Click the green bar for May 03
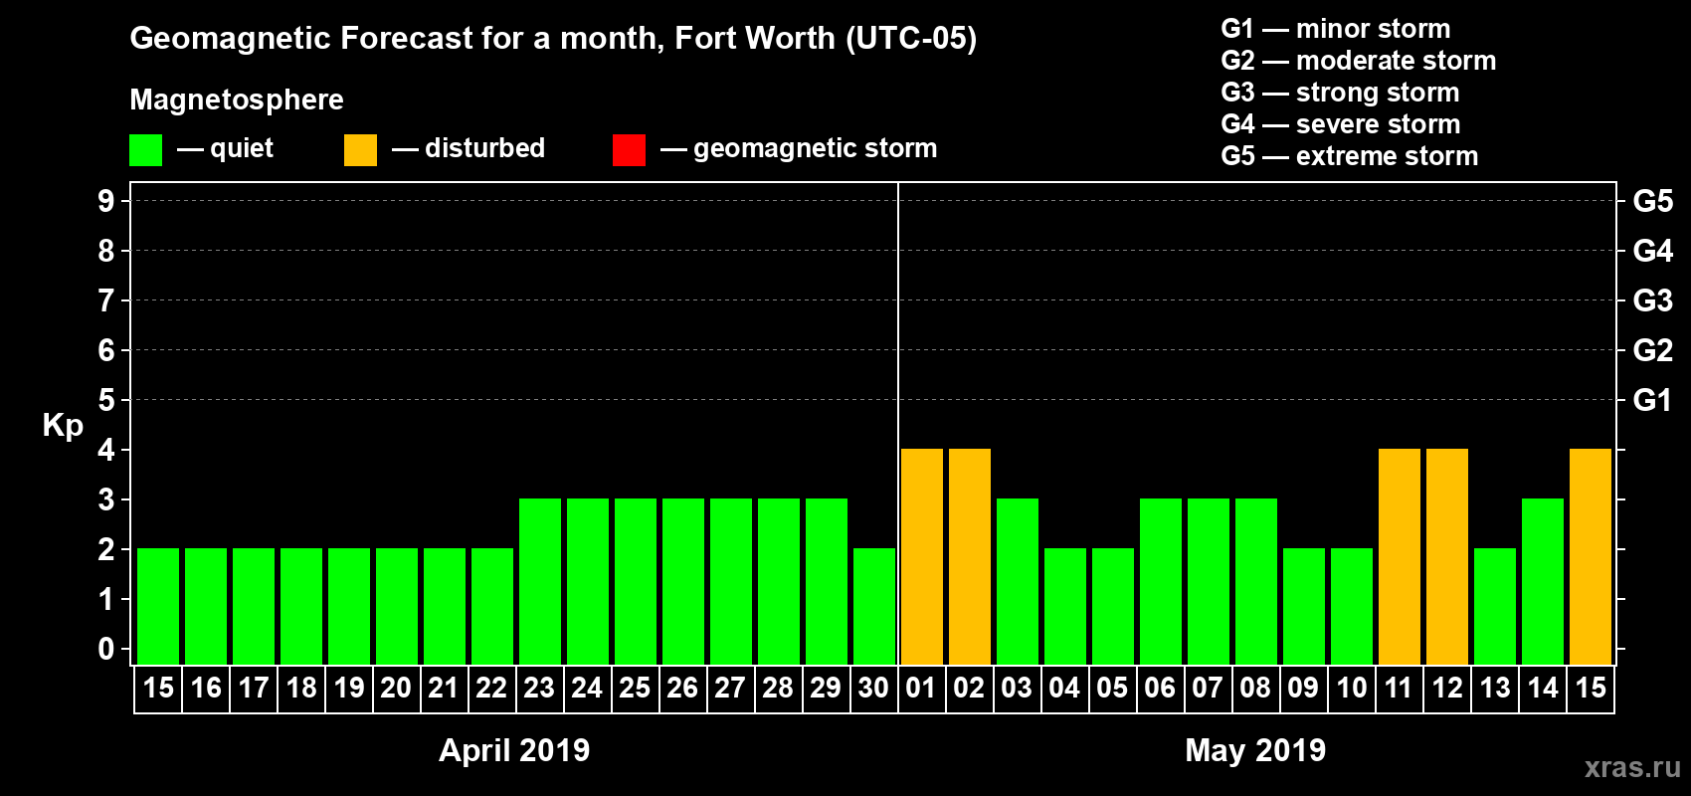The width and height of the screenshot is (1691, 796). pos(1018,581)
